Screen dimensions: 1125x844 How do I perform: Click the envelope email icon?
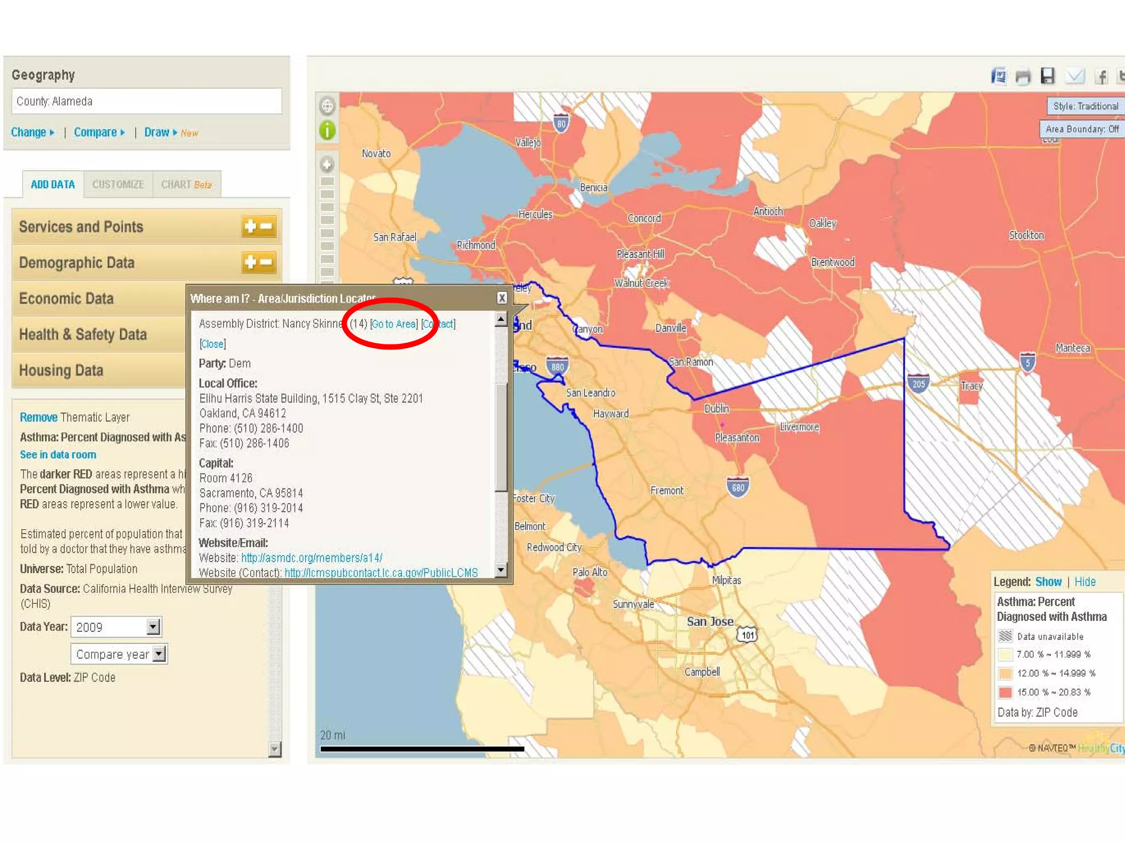[x=1074, y=76]
